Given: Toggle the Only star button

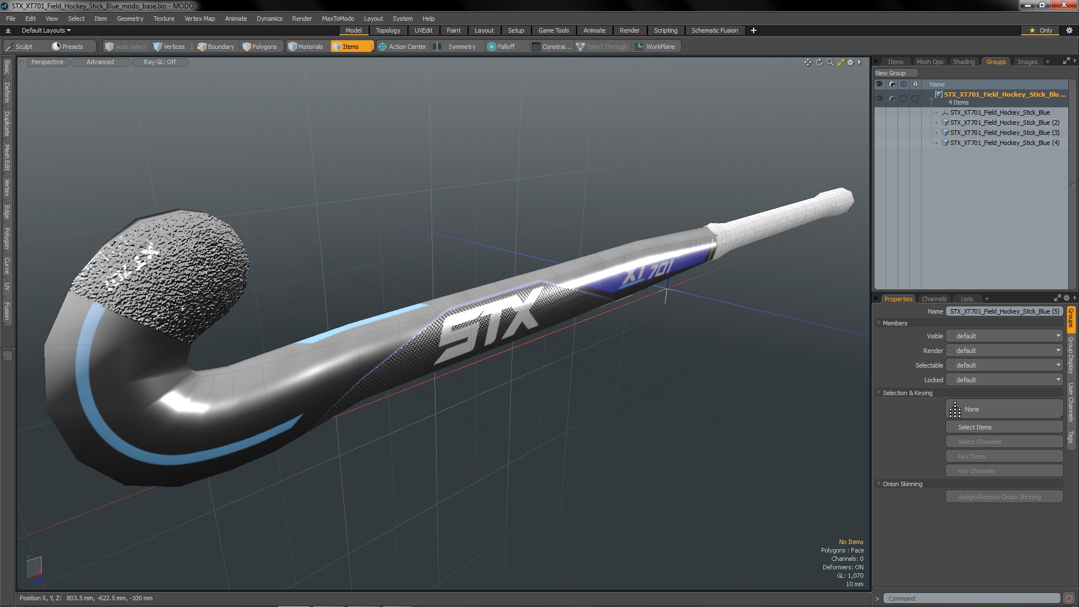Looking at the screenshot, I should click(1041, 30).
